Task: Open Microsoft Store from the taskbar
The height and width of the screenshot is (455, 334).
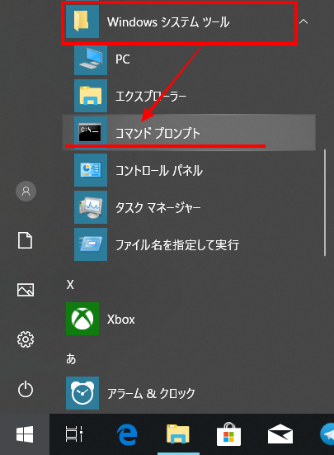Action: [228, 434]
